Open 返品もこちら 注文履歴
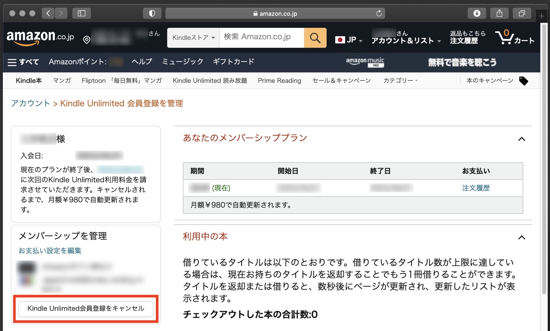Screen dimensions: 550x331 pos(468,37)
